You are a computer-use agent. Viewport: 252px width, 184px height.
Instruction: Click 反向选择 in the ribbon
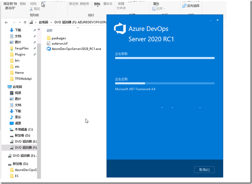(x=191, y=6)
